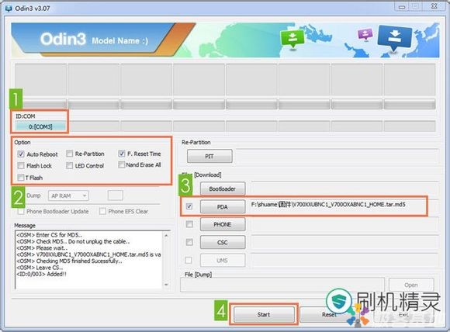
Task: Uncheck the PDA file checkbox
Action: point(189,206)
